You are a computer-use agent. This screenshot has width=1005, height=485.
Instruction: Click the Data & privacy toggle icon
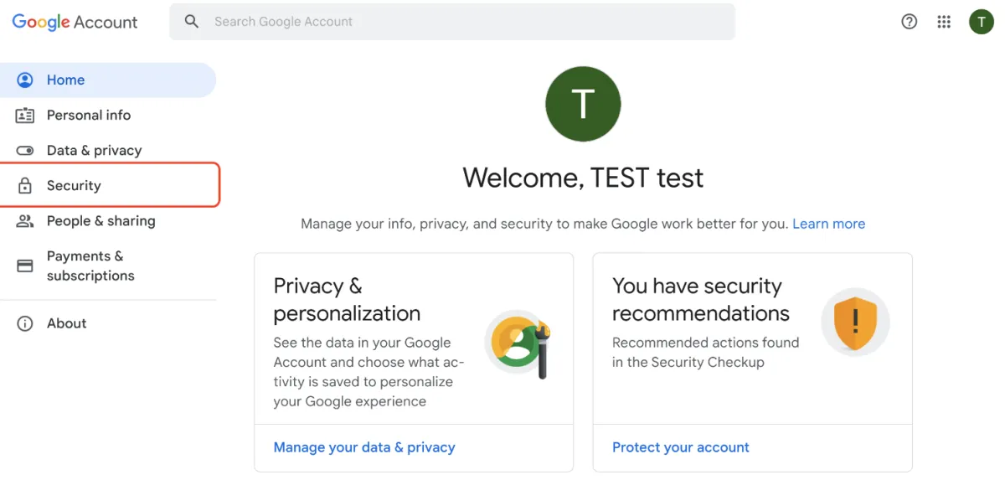coord(25,151)
